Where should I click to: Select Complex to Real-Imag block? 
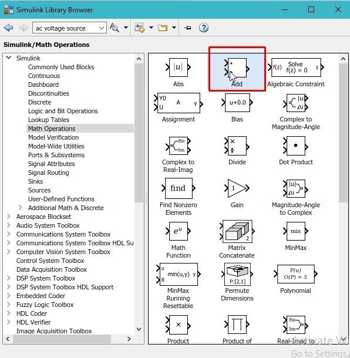(x=178, y=146)
